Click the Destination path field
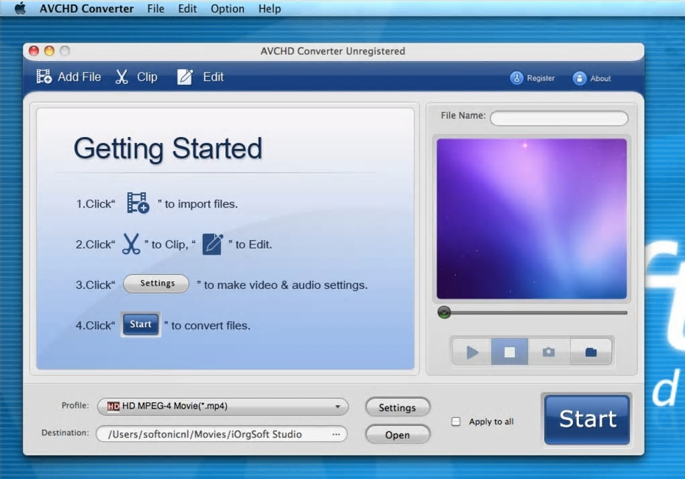This screenshot has height=479, width=685. (222, 435)
